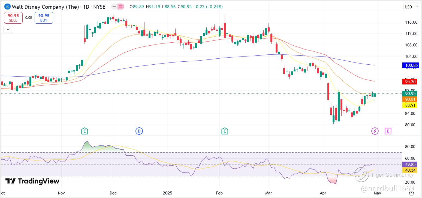Click the red 95.20 moving average label

[409, 81]
